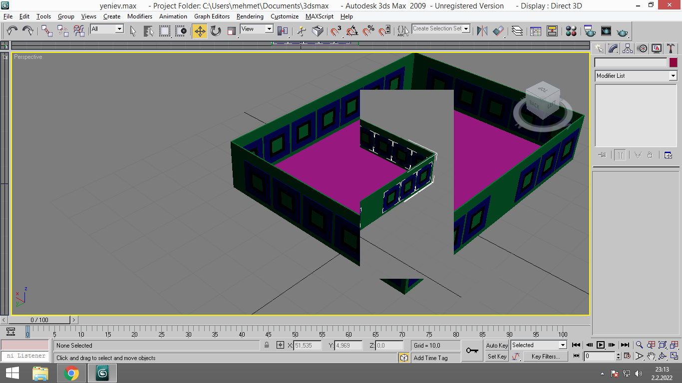Activate Select and Uniform Scale tool
The image size is (682, 383).
pos(232,31)
